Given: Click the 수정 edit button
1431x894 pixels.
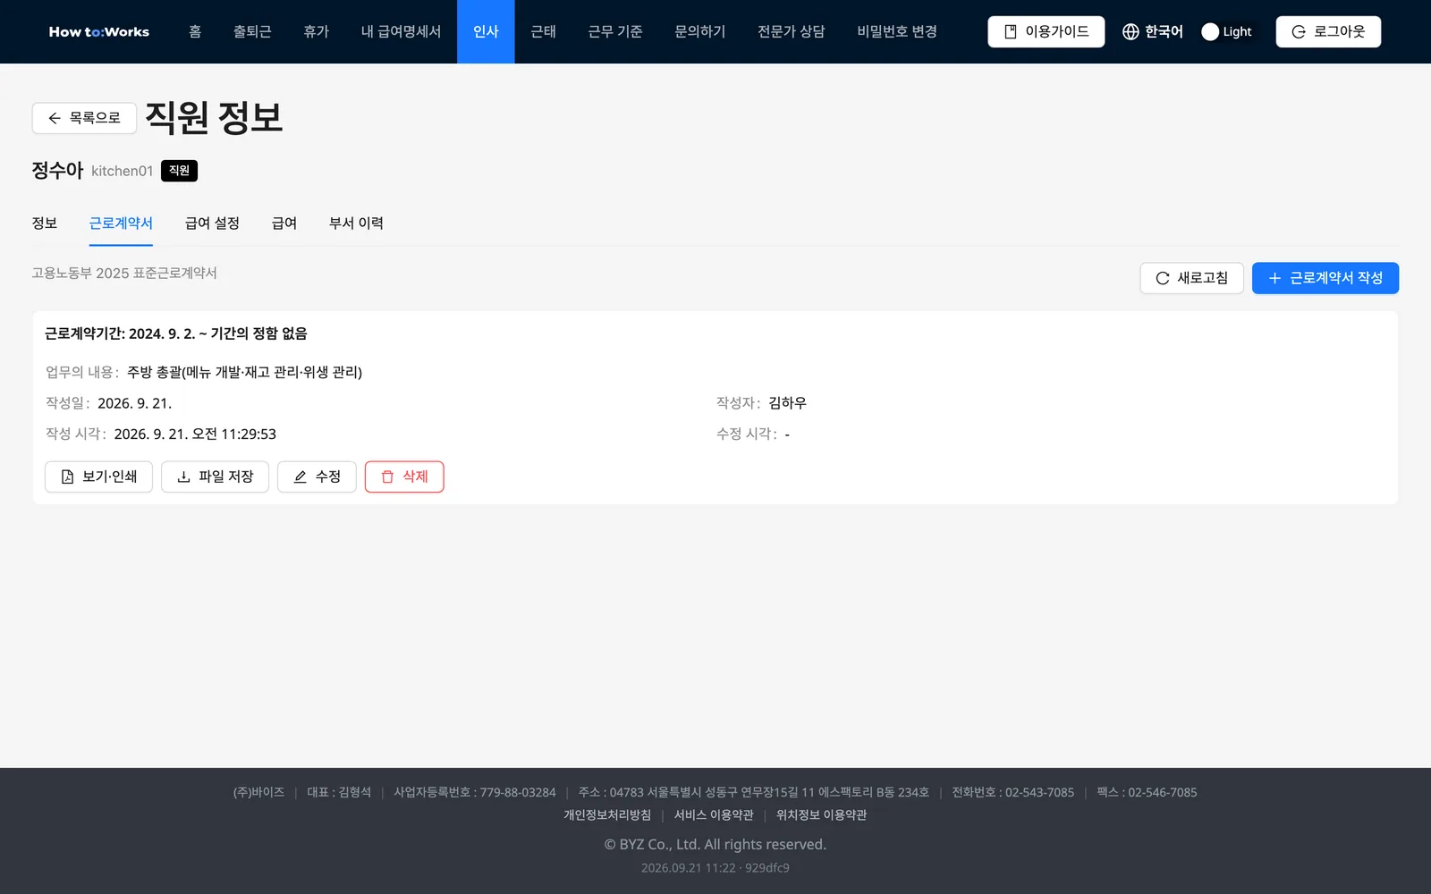Looking at the screenshot, I should click(317, 477).
